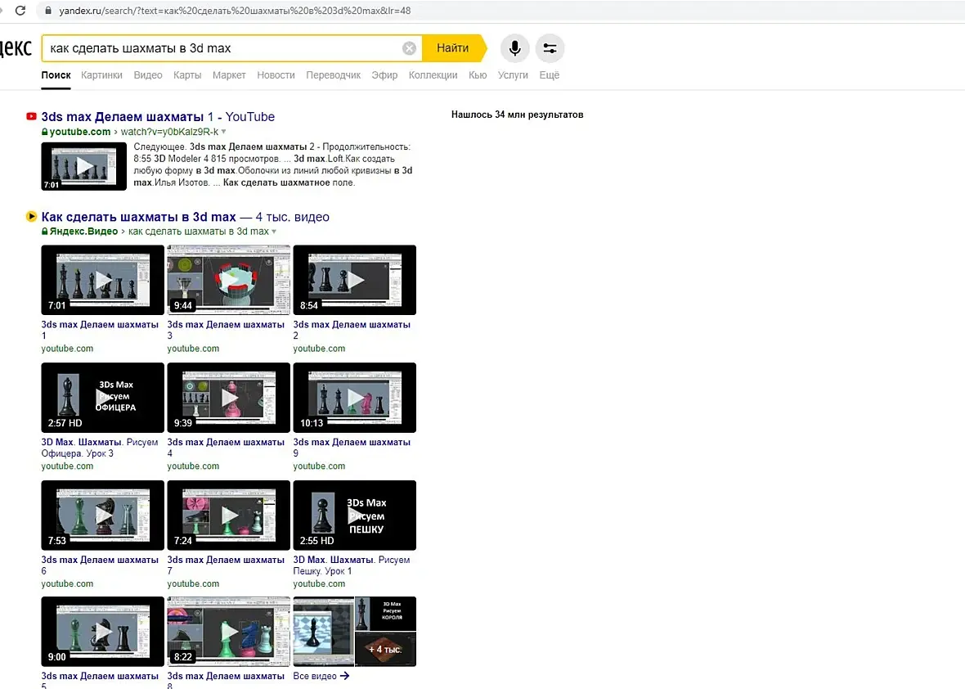Play the 7:01 thumbnail in the first result

pyautogui.click(x=83, y=166)
